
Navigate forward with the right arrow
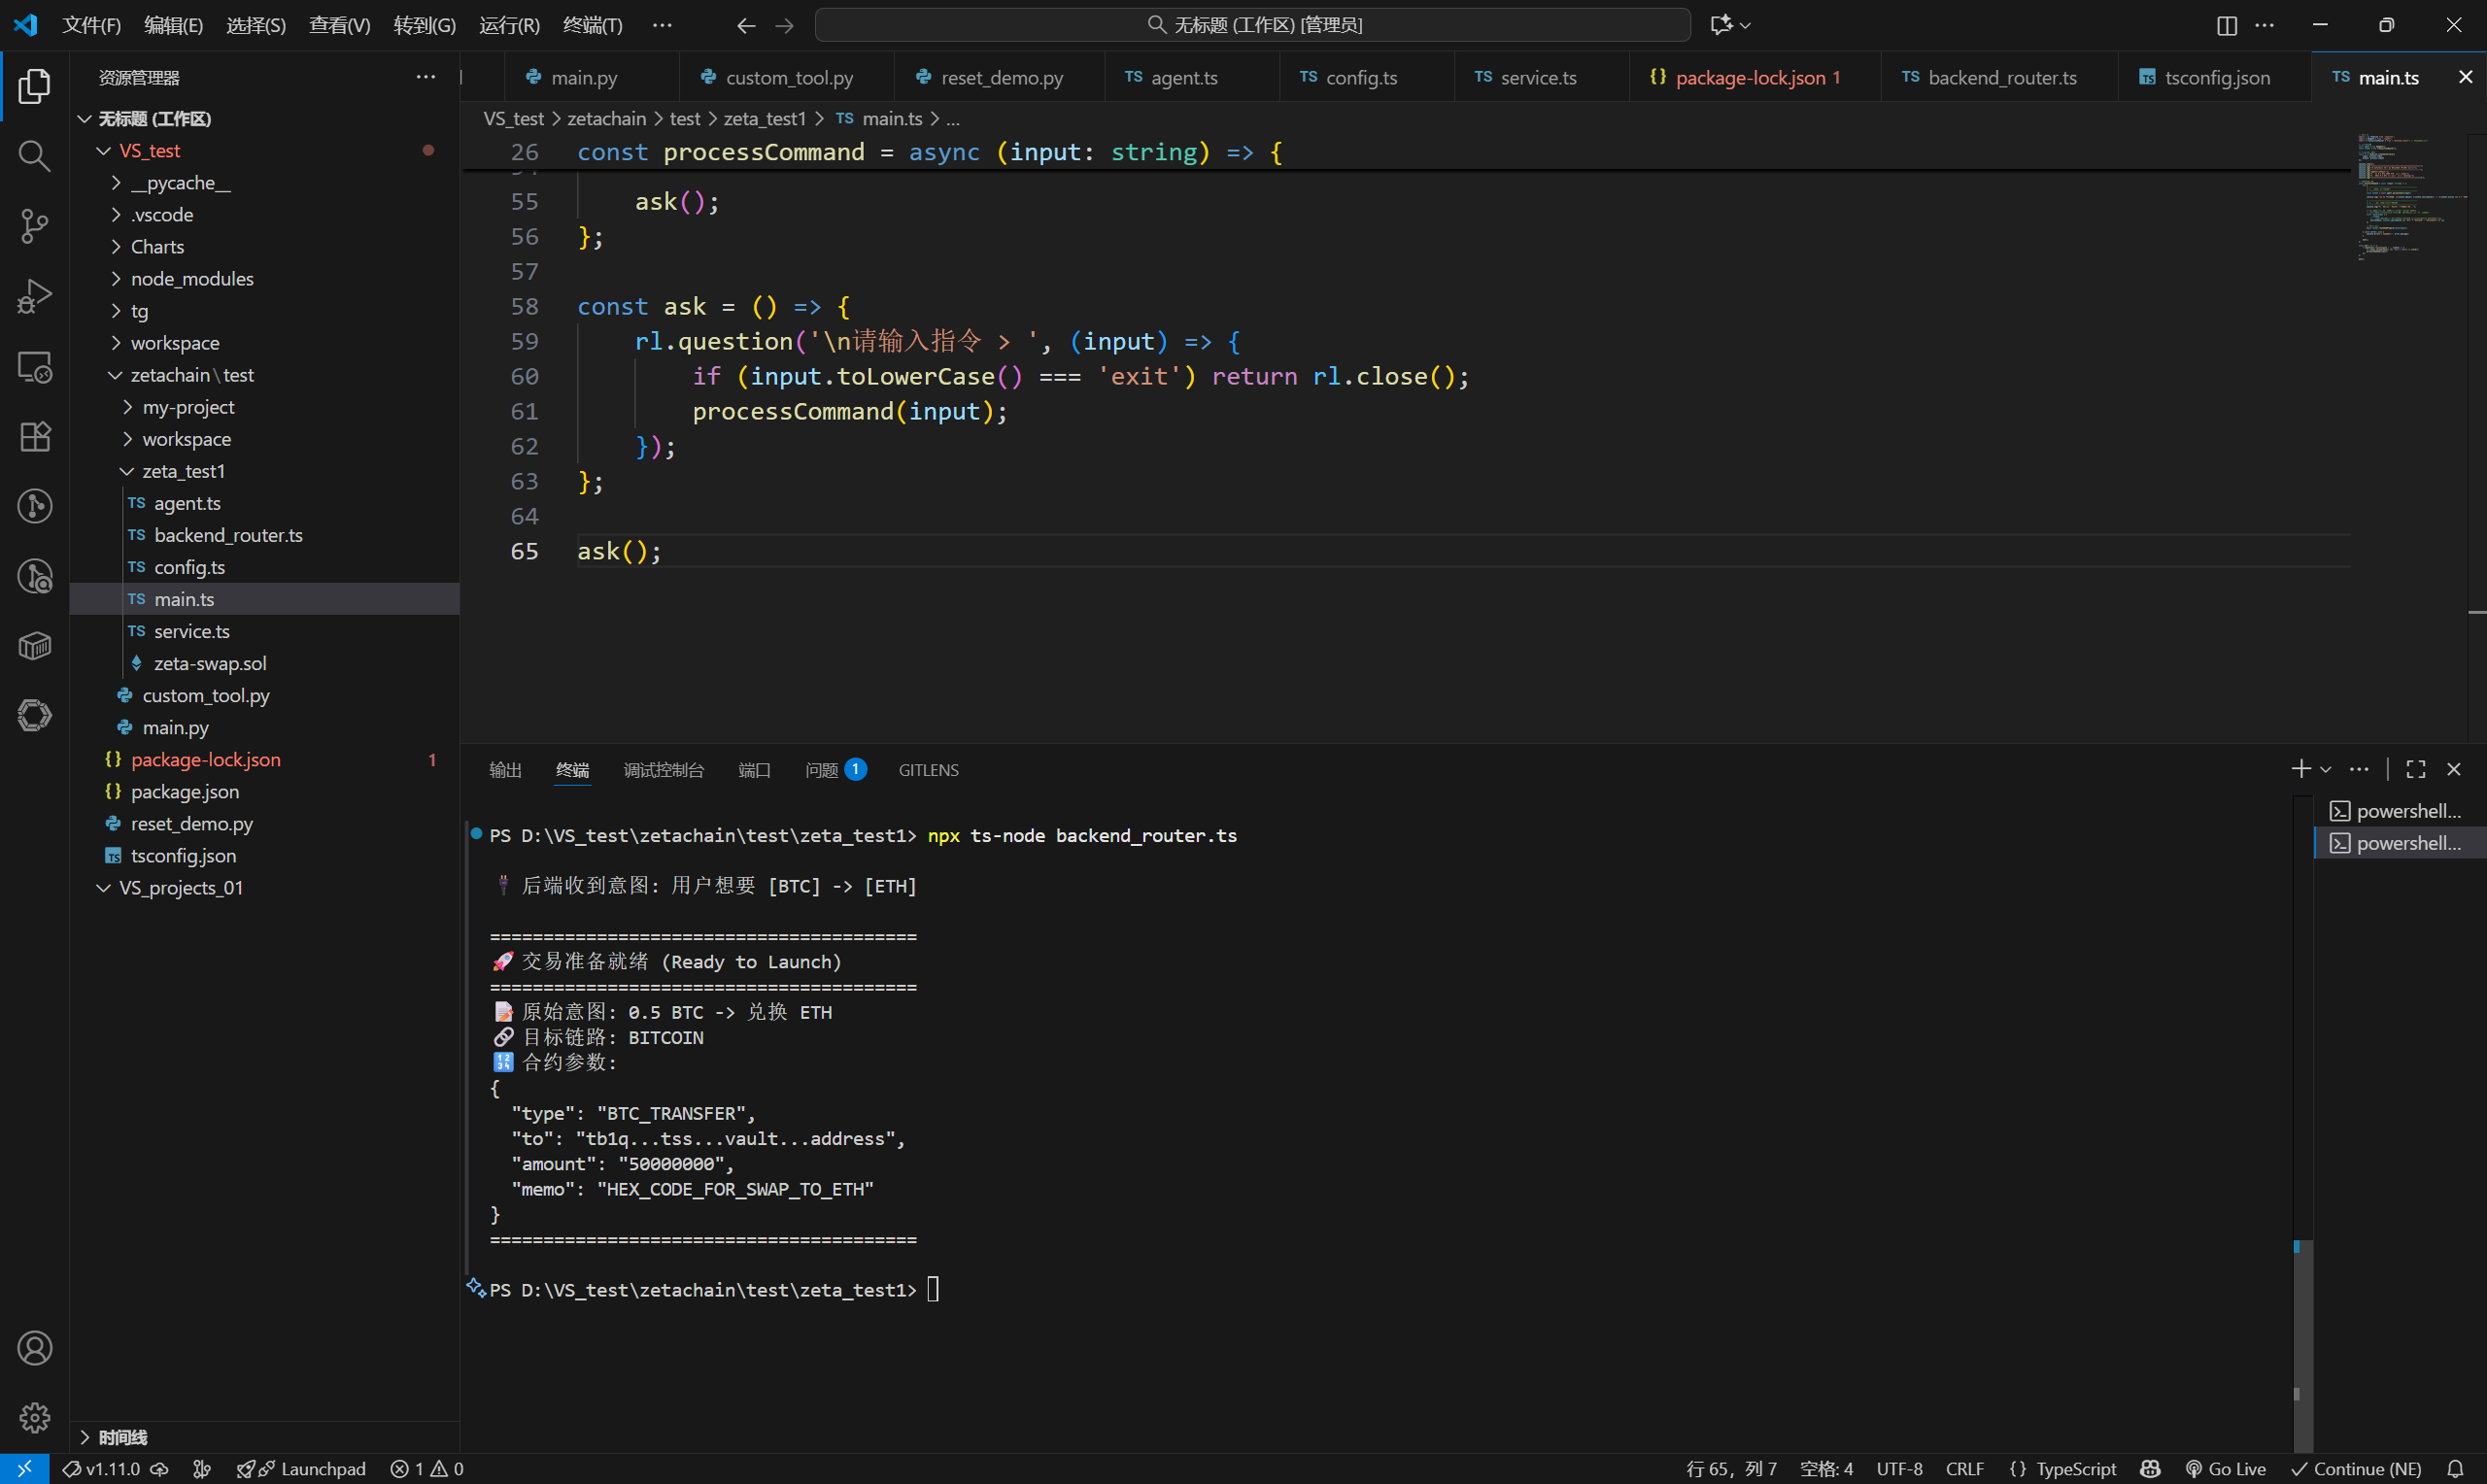point(785,26)
